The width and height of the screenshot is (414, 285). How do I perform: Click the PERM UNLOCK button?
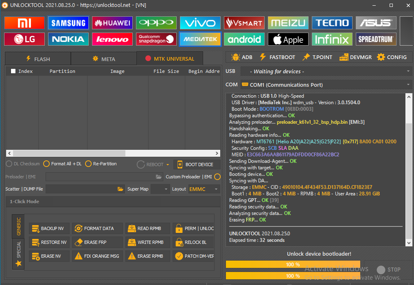tap(193, 228)
